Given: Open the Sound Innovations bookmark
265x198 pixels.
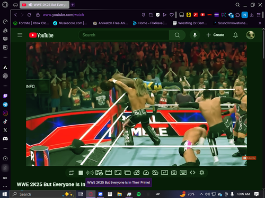Looking at the screenshot, I should click(231, 23).
